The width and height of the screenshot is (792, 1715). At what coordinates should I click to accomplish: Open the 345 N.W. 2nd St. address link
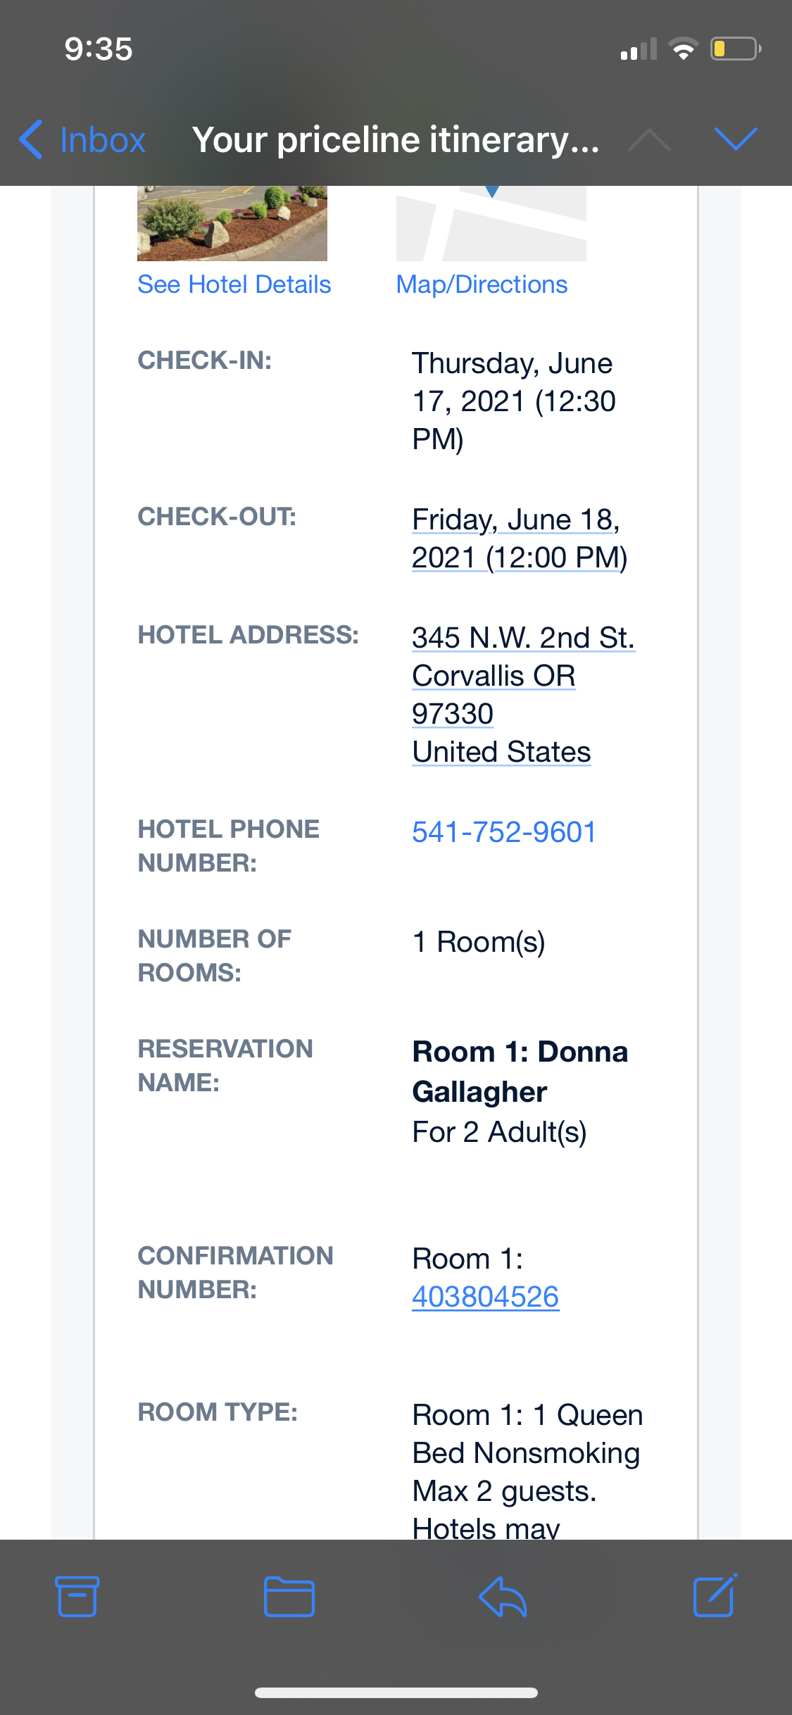point(523,638)
